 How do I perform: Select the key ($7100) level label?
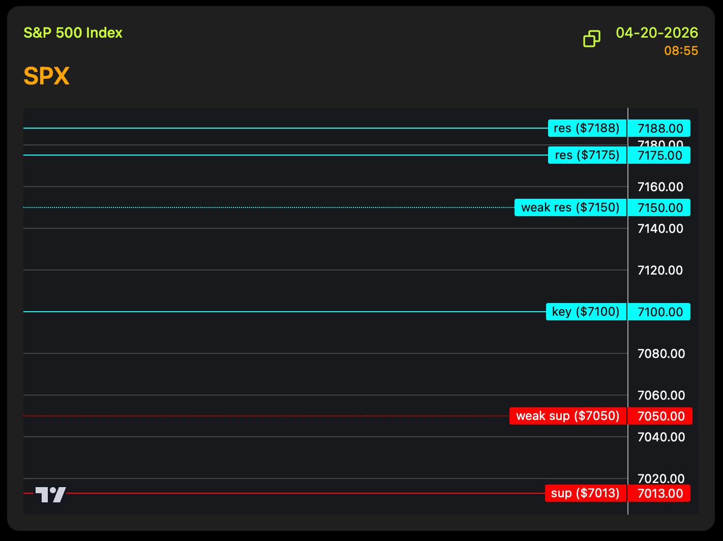tap(586, 312)
